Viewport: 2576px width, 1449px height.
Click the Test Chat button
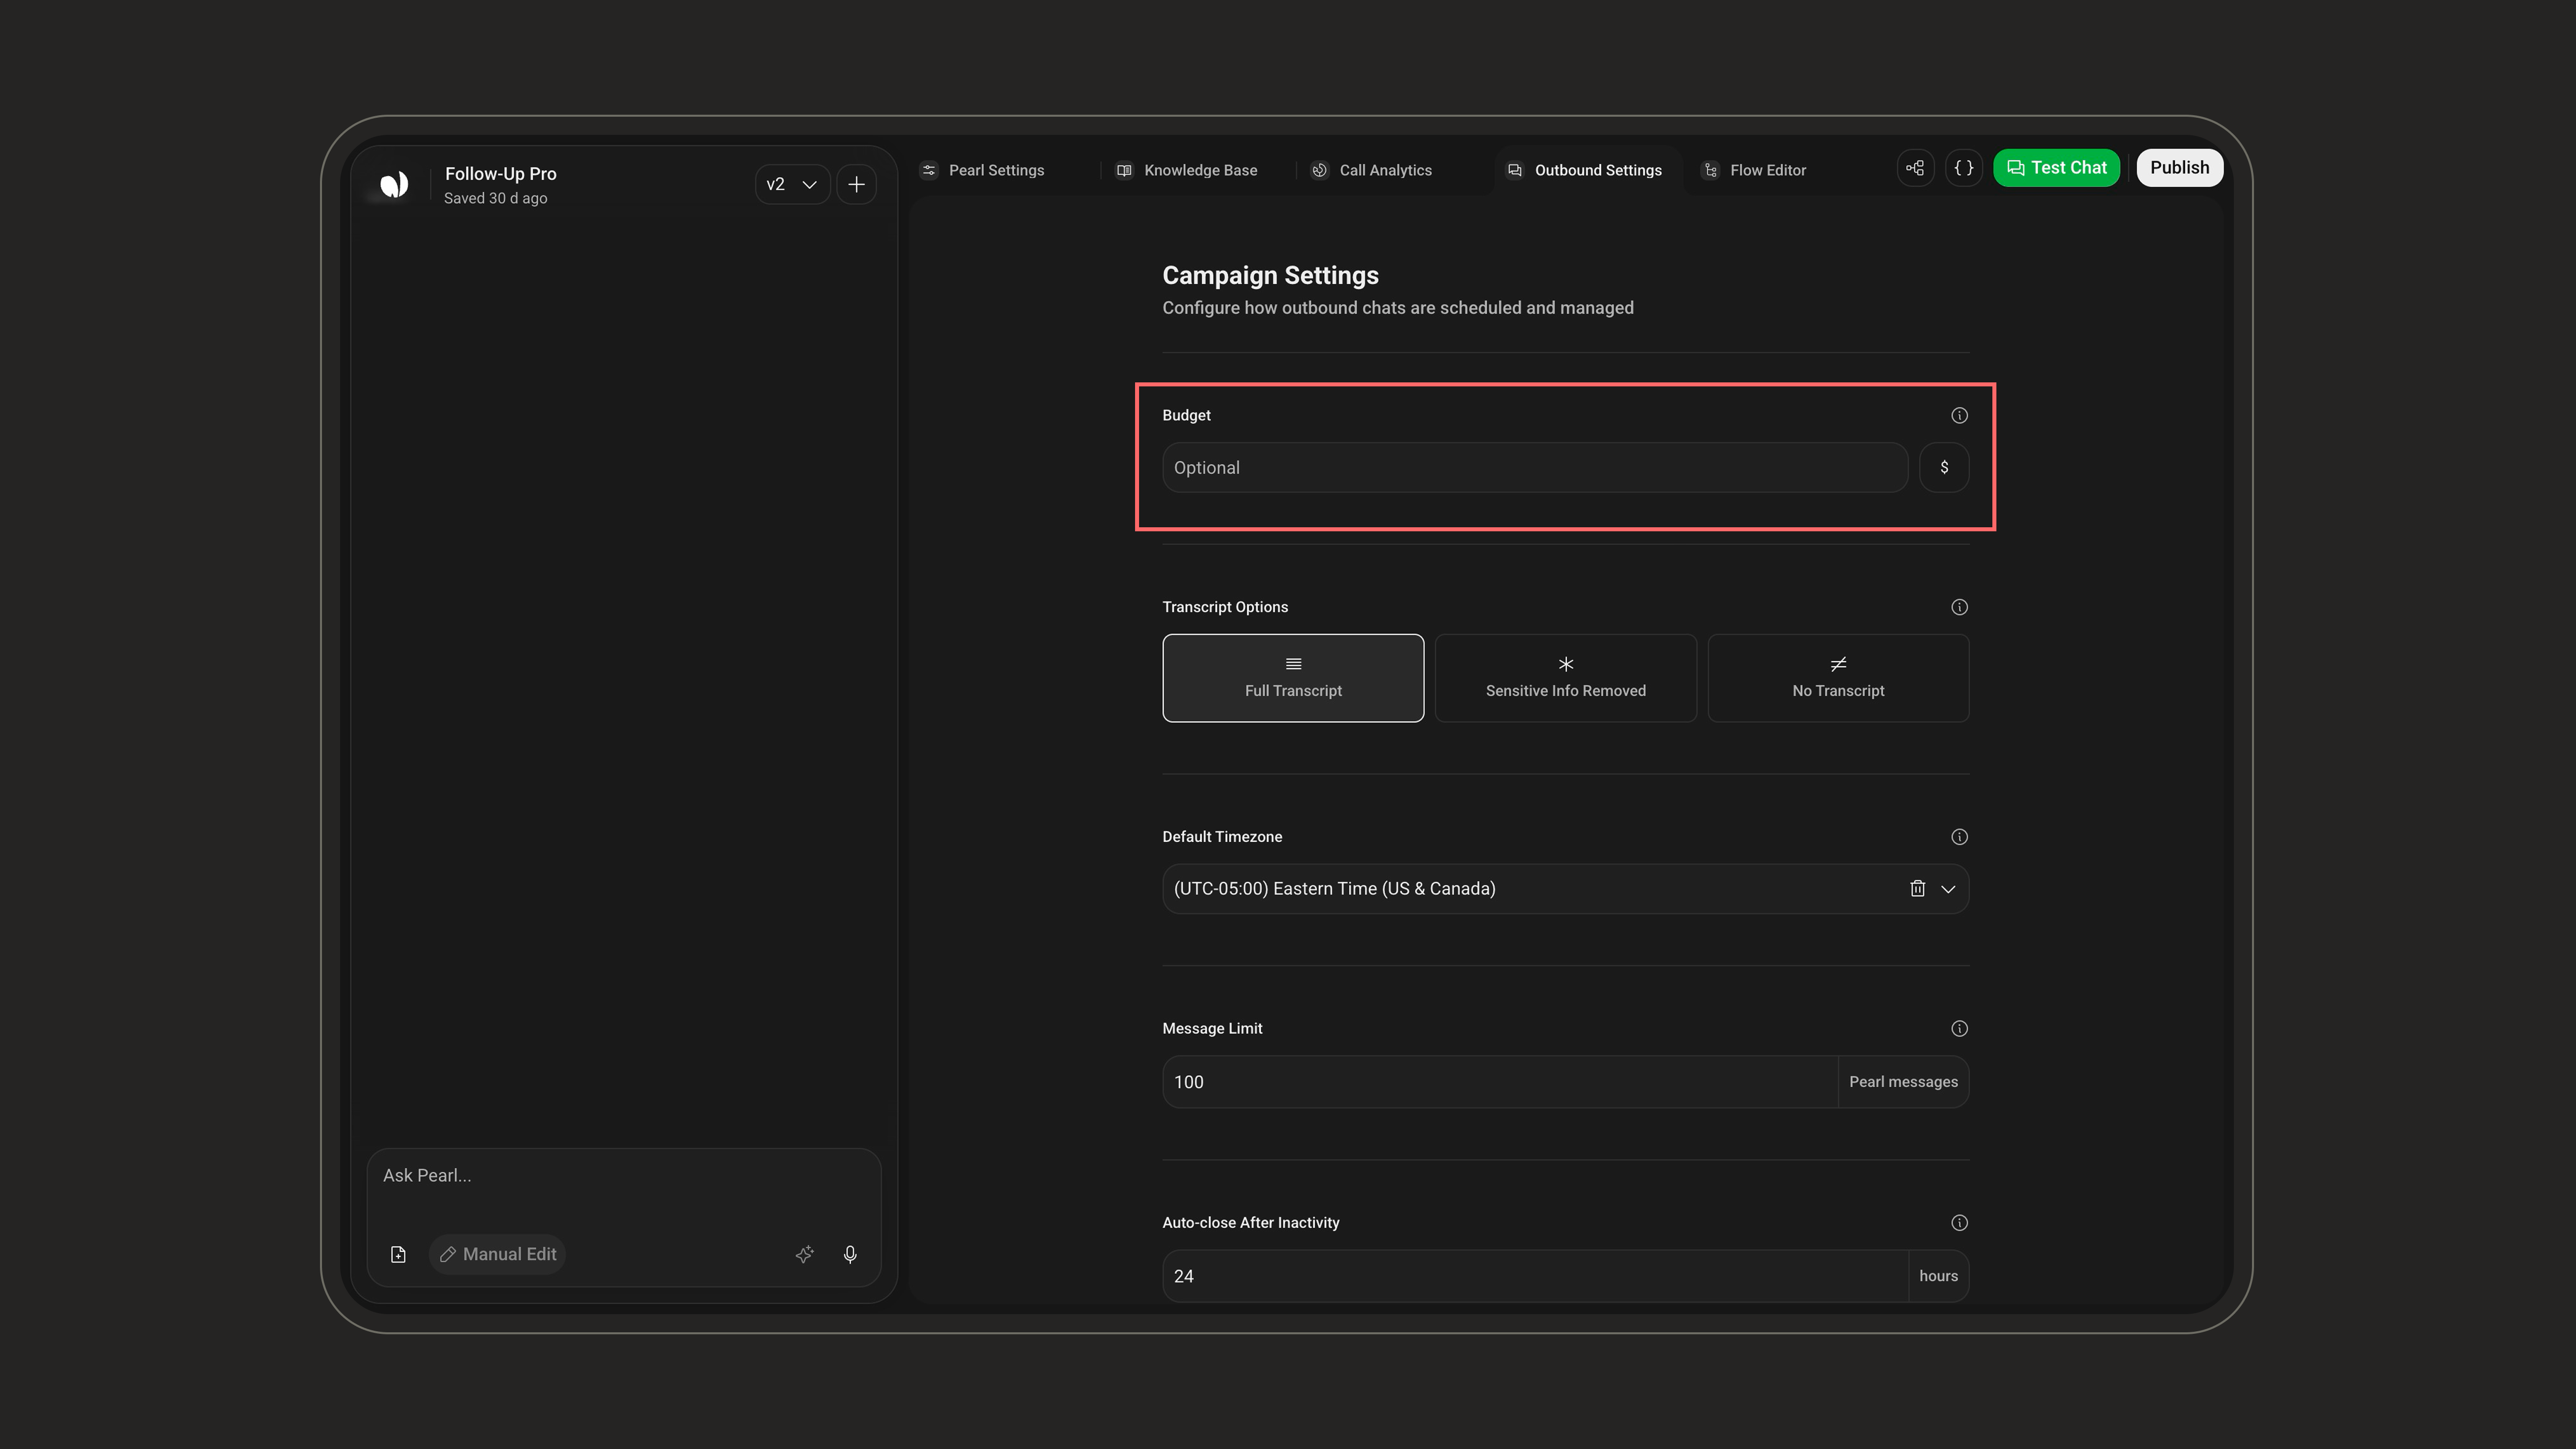pos(2056,168)
